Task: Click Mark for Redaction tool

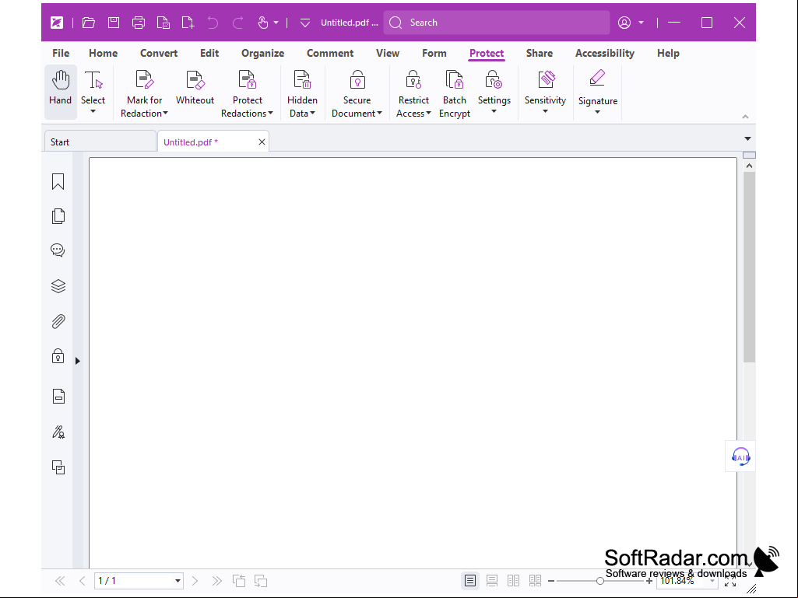Action: pos(144,93)
